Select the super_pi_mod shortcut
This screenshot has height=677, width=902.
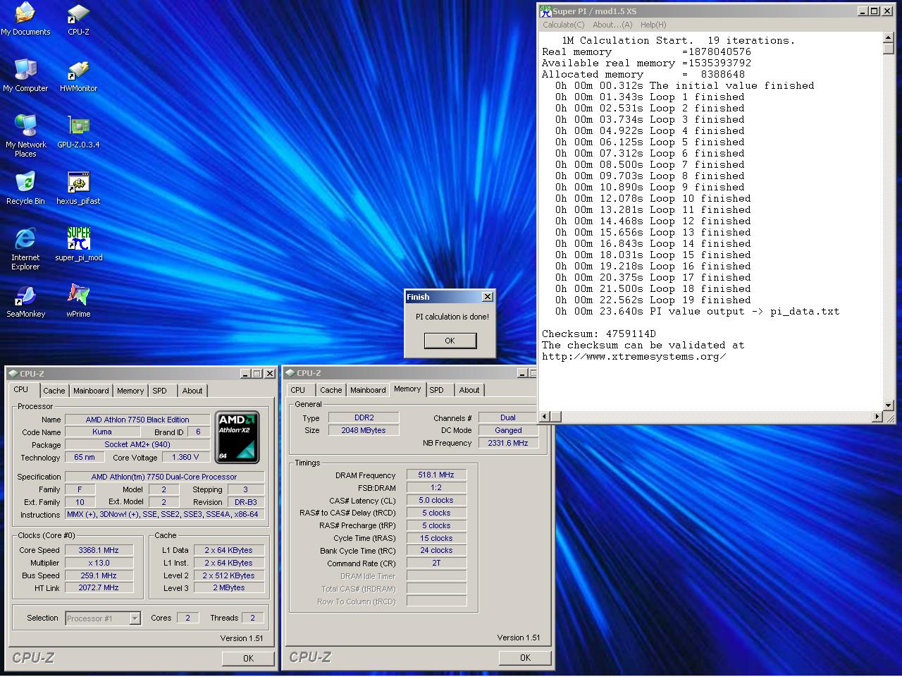coord(78,245)
